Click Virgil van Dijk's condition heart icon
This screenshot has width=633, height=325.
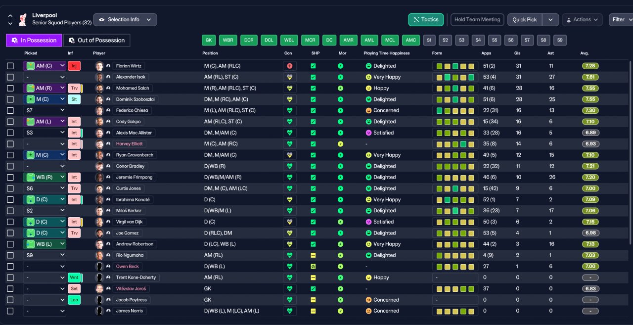tap(290, 222)
